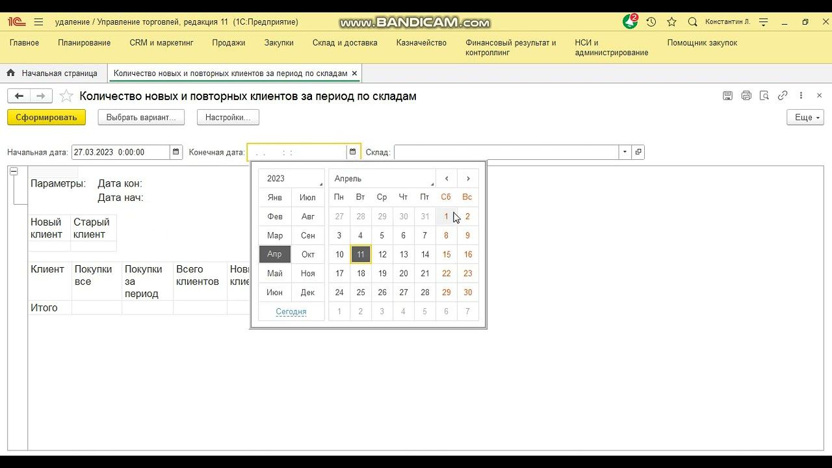
Task: Pick April 11 in calendar
Action: click(361, 255)
